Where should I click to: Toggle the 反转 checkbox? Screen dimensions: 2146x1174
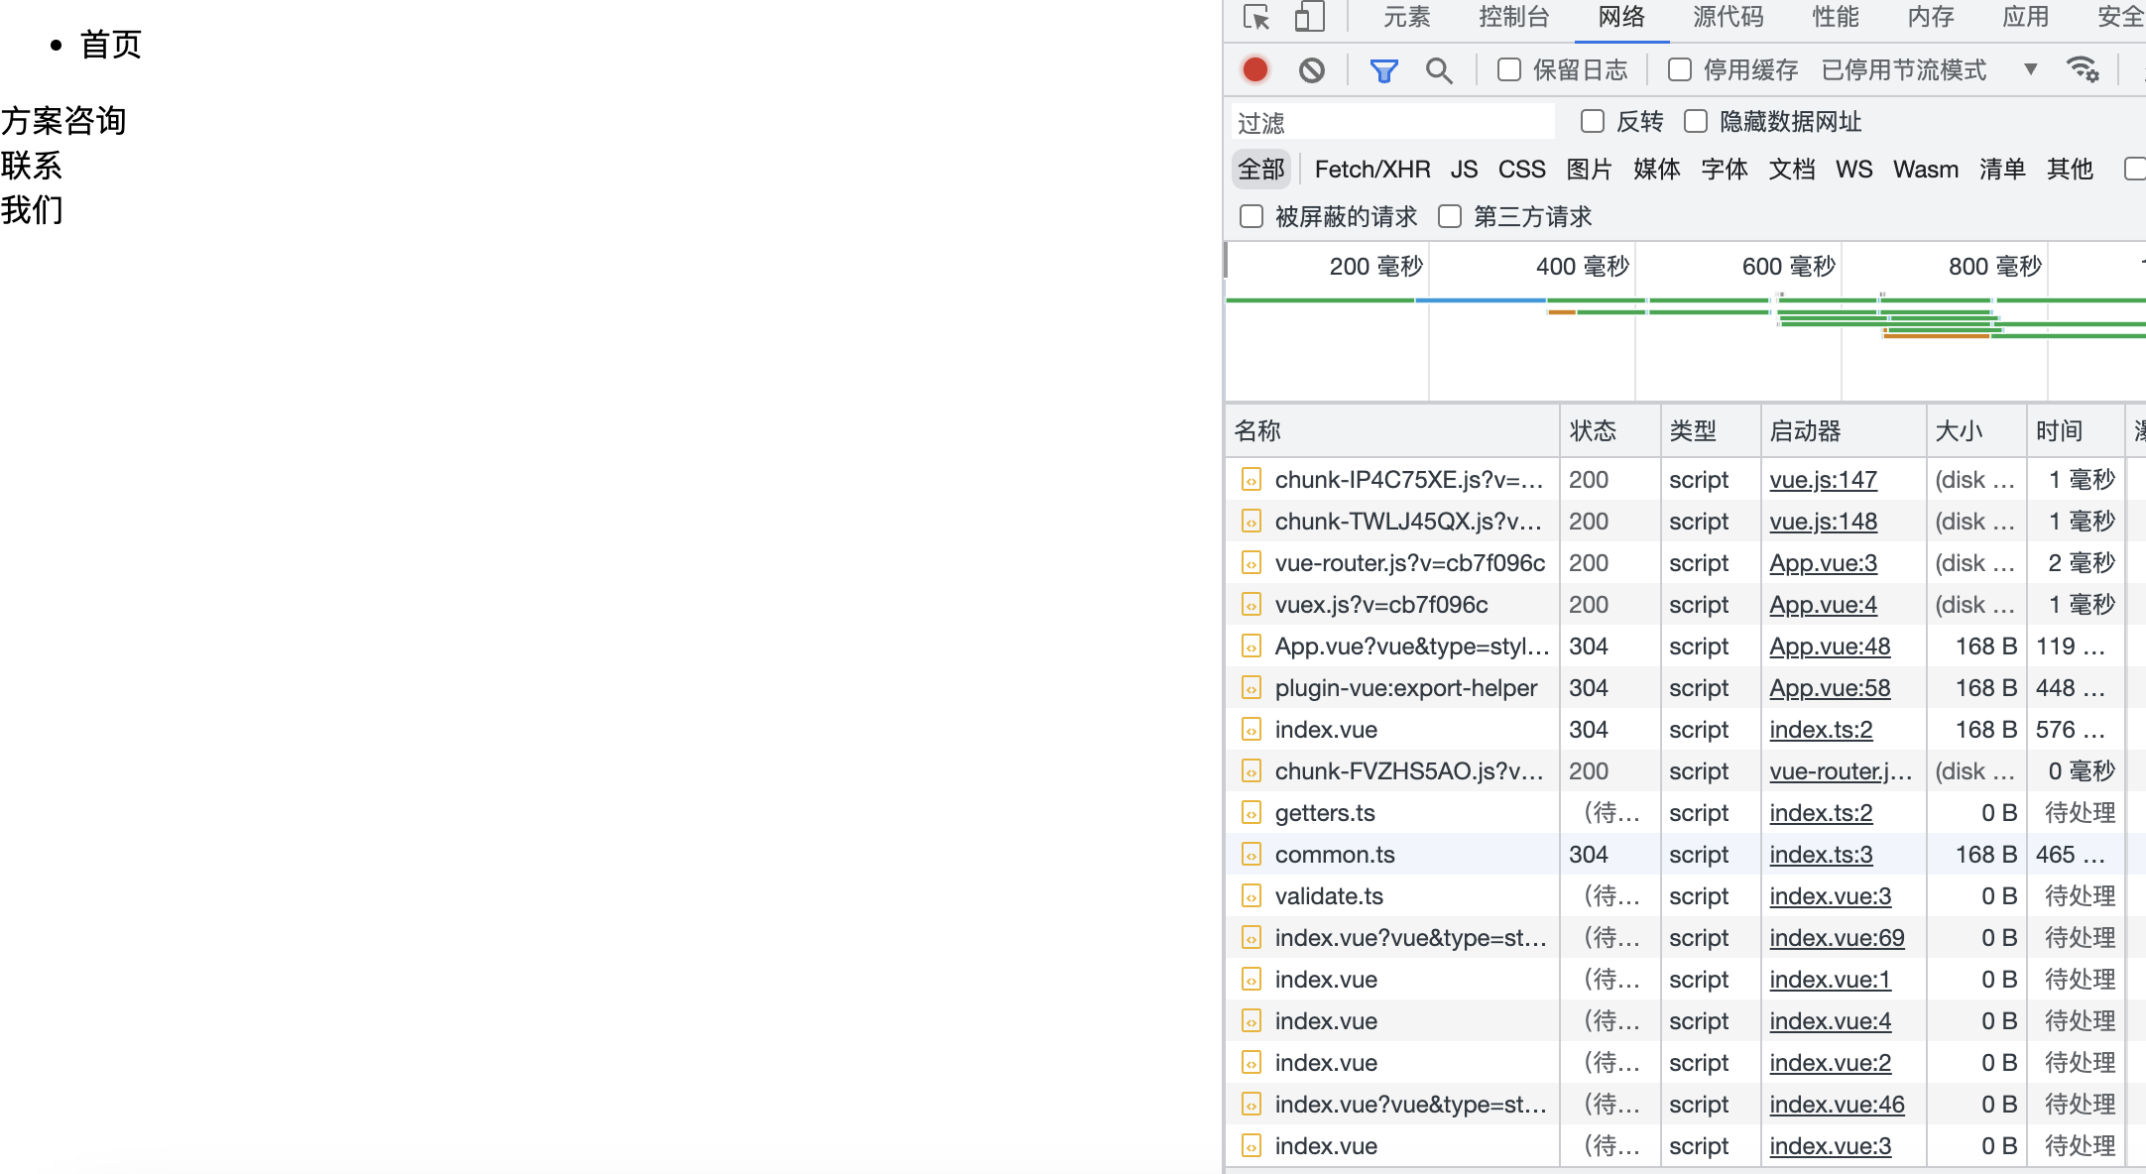[x=1593, y=121]
